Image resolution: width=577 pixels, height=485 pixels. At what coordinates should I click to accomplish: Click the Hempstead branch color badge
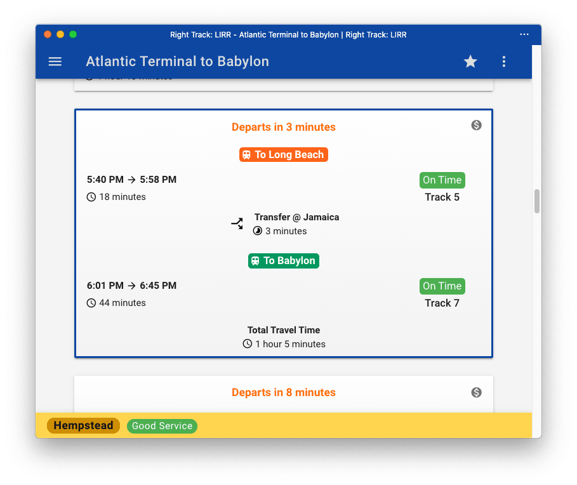tap(83, 425)
